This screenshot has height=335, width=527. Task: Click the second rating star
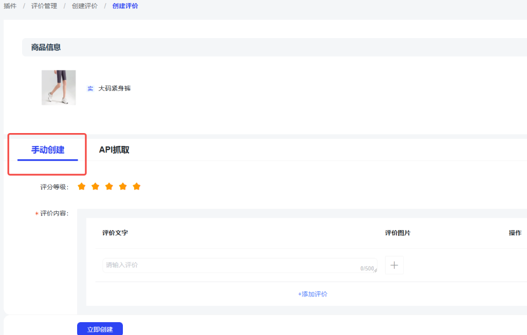[x=95, y=187]
